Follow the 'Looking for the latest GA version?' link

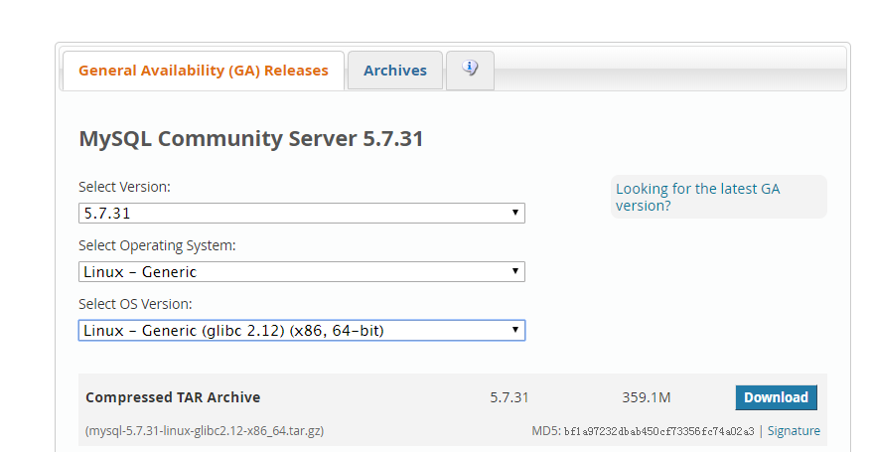click(x=697, y=197)
